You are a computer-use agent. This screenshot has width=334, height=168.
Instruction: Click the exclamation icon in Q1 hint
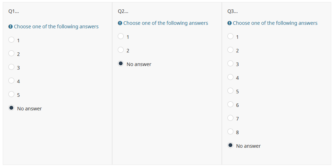[10, 27]
